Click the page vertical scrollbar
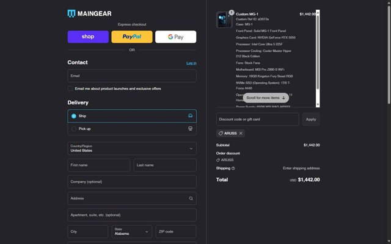The height and width of the screenshot is (244, 391). tap(389, 55)
